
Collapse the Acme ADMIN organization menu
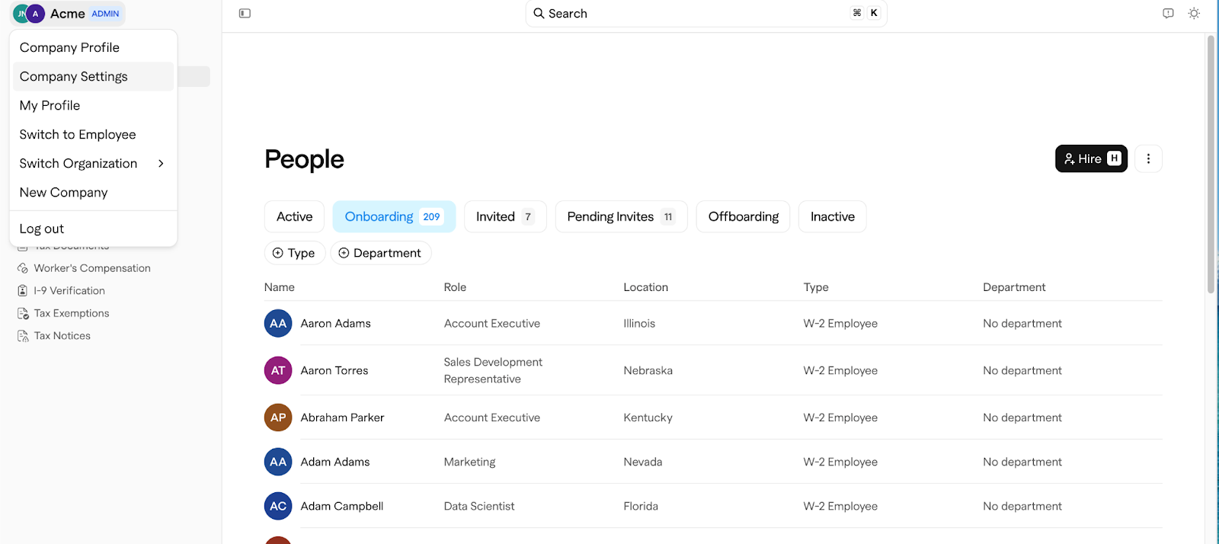point(68,14)
